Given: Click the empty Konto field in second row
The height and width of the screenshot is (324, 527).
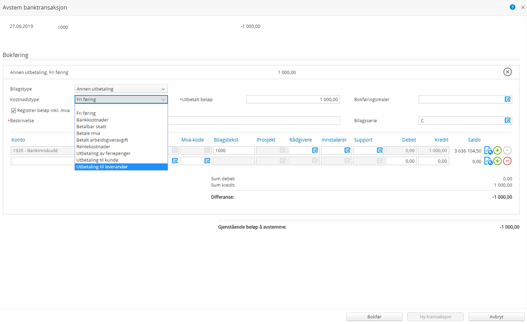Looking at the screenshot, I should (x=43, y=161).
